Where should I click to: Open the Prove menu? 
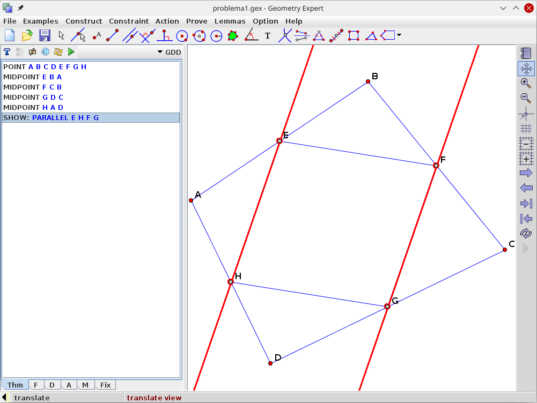pyautogui.click(x=196, y=21)
